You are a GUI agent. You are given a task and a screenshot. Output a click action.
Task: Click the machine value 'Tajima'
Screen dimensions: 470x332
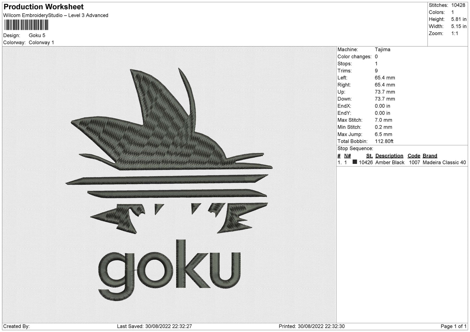[383, 49]
